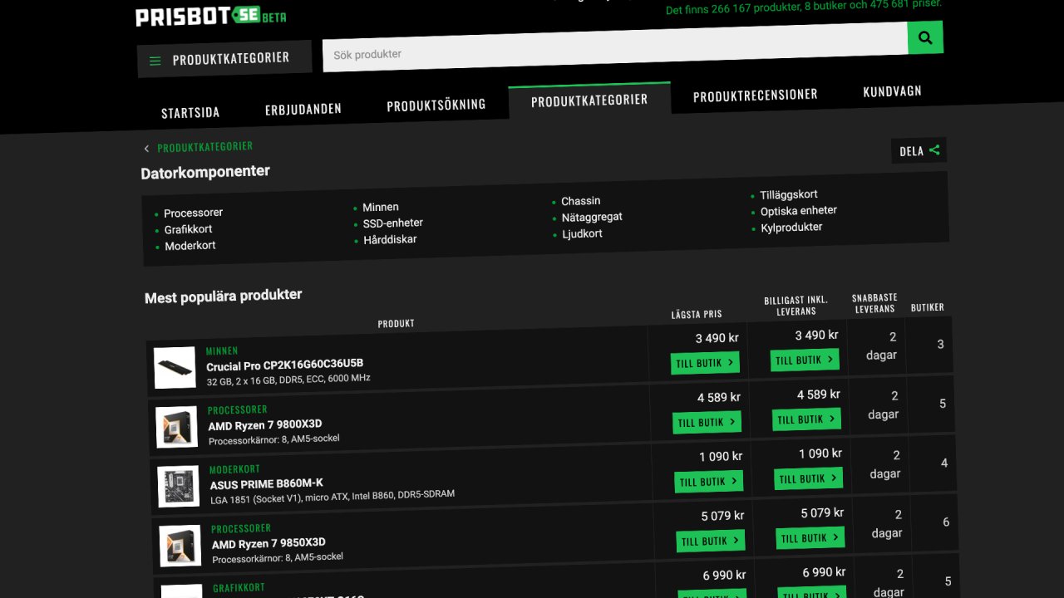Open the AMD Ryzen 7 9850X3D product
Viewport: 1064px width, 598px height.
268,544
